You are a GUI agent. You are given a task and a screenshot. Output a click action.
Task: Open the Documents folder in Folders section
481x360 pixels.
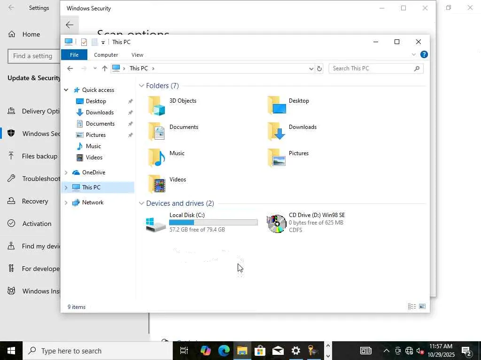coord(156,132)
